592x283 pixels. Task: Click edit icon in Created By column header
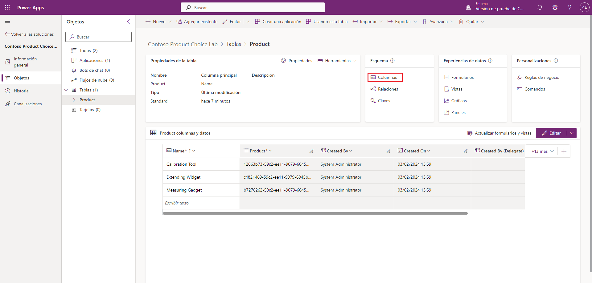pos(388,151)
